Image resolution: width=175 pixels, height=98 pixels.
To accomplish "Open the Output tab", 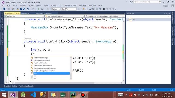I will [x=15, y=86].
